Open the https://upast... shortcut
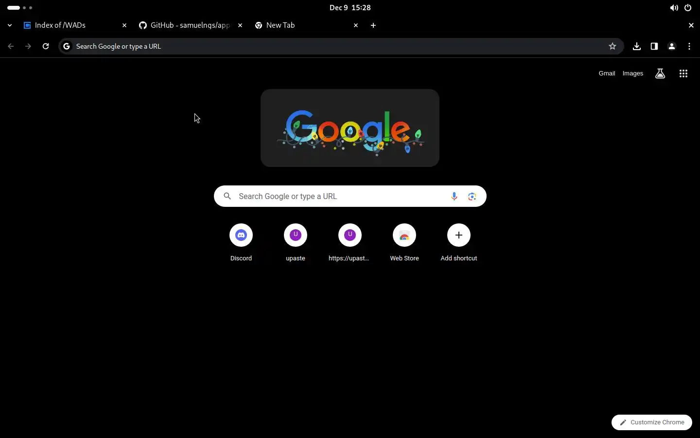The height and width of the screenshot is (438, 700). (x=350, y=242)
